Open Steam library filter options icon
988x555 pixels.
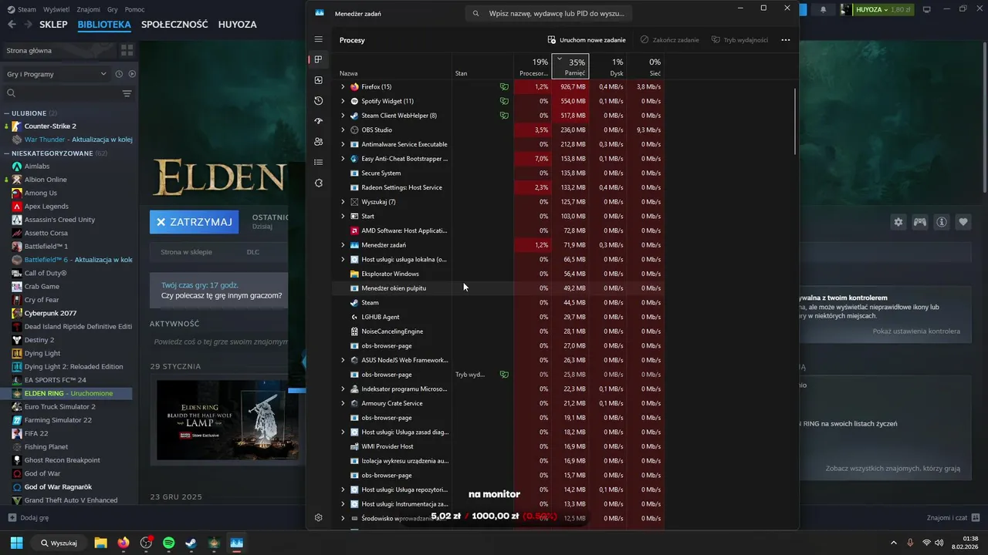click(x=127, y=93)
